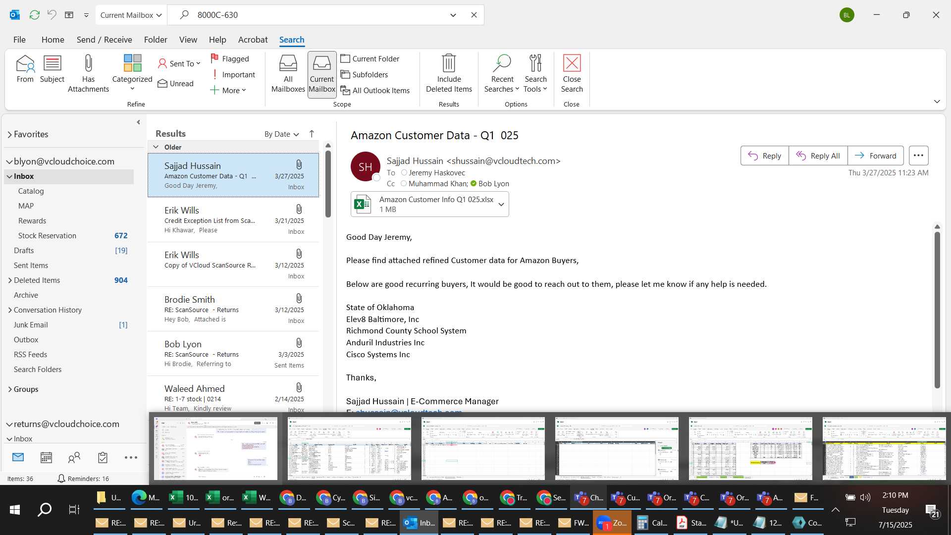The image size is (951, 535).
Task: Expand the More refine options
Action: point(228,90)
